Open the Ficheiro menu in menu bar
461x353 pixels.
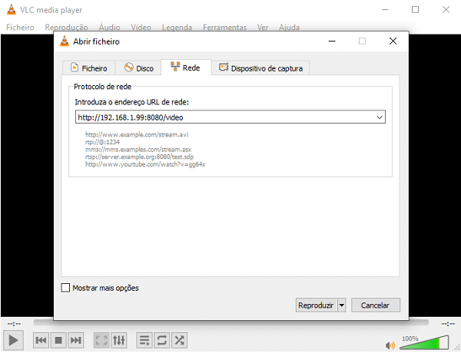coord(20,28)
